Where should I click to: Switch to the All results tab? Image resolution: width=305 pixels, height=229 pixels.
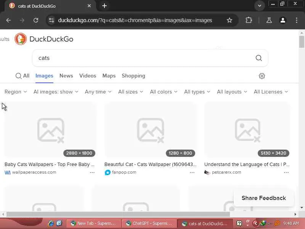coord(22,76)
